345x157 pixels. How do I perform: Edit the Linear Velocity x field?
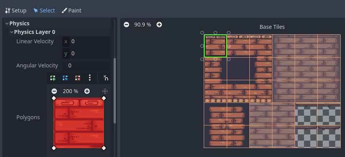click(87, 41)
